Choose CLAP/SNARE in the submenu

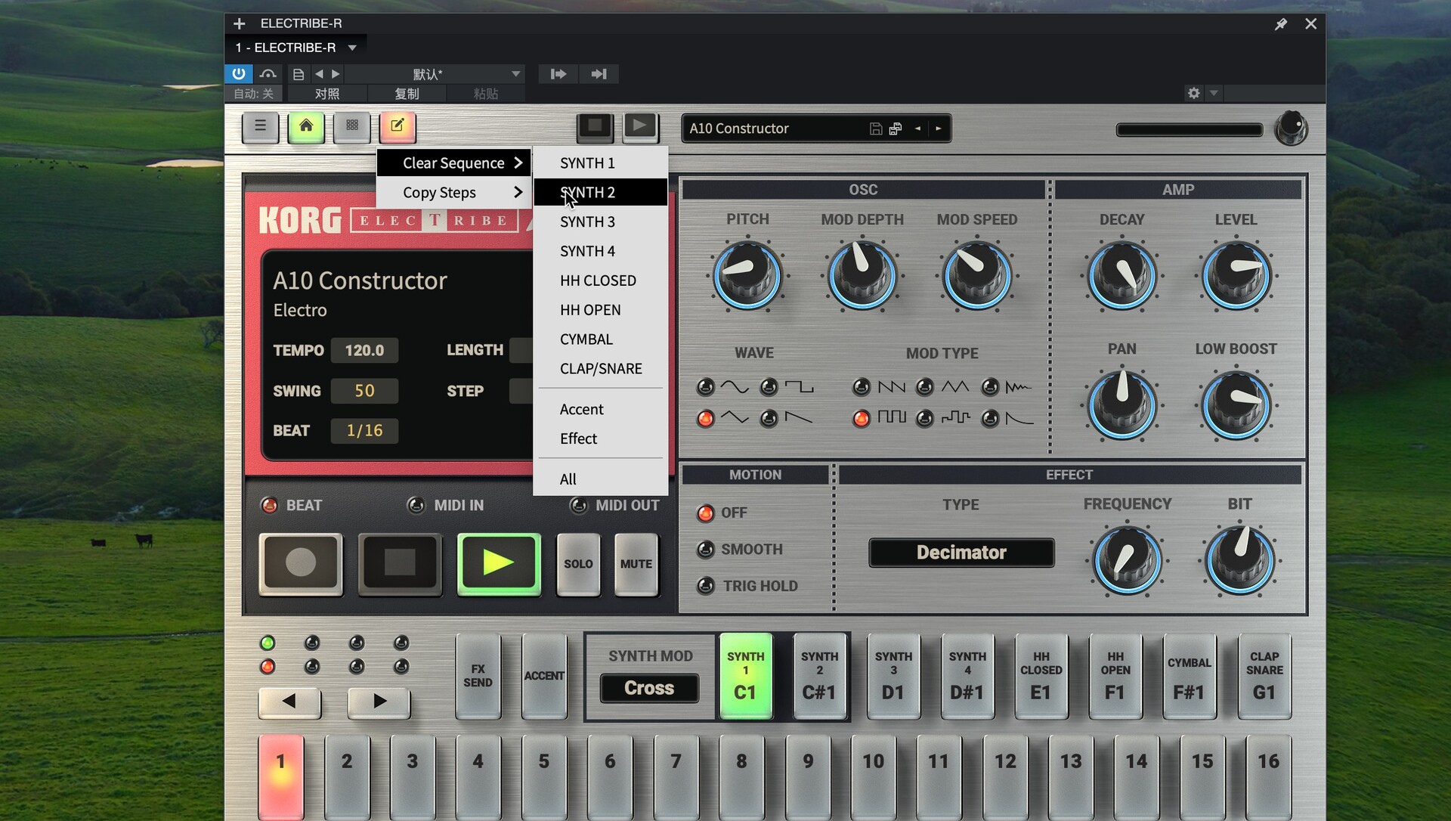click(x=601, y=369)
